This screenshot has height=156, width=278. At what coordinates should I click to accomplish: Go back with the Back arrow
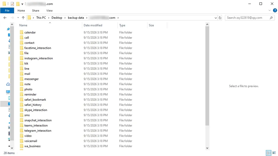coord(5,18)
